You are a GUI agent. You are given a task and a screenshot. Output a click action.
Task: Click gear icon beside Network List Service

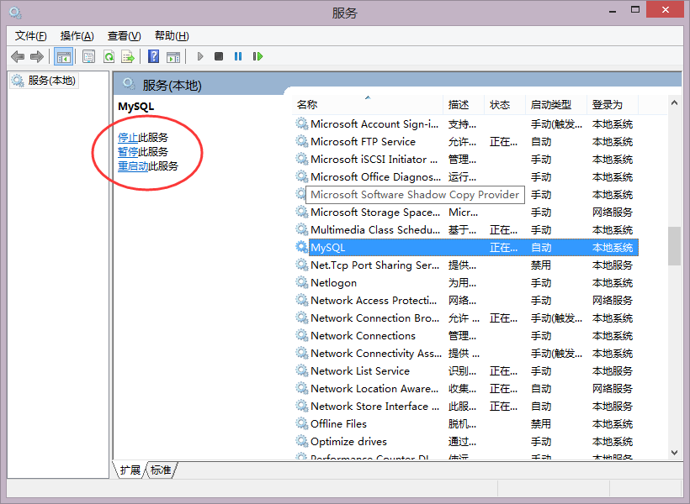coord(301,370)
